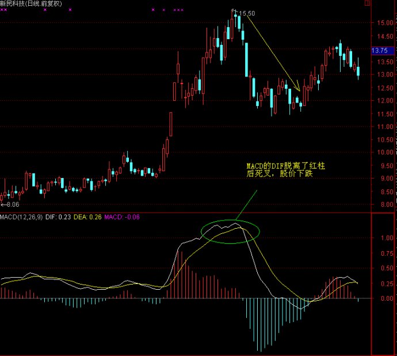Click the magenta x markers at top-left corner

[4, 10]
